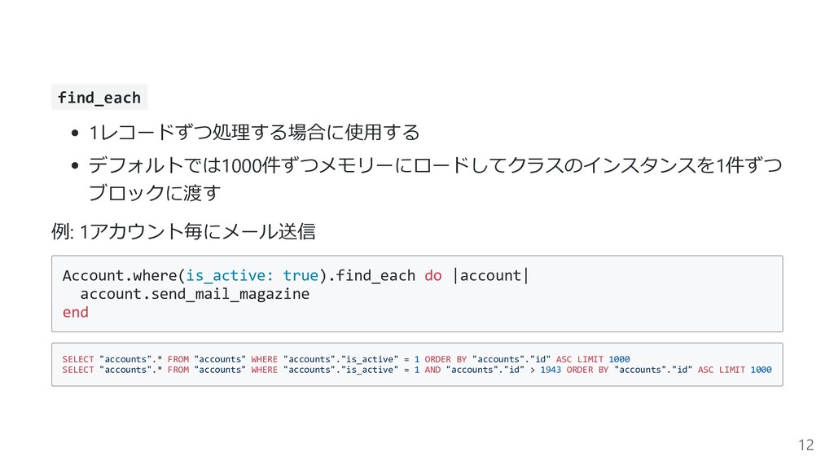Click LIMIT 1000 on first SQL line
Image resolution: width=834 pixels, height=469 pixels.
(x=604, y=359)
